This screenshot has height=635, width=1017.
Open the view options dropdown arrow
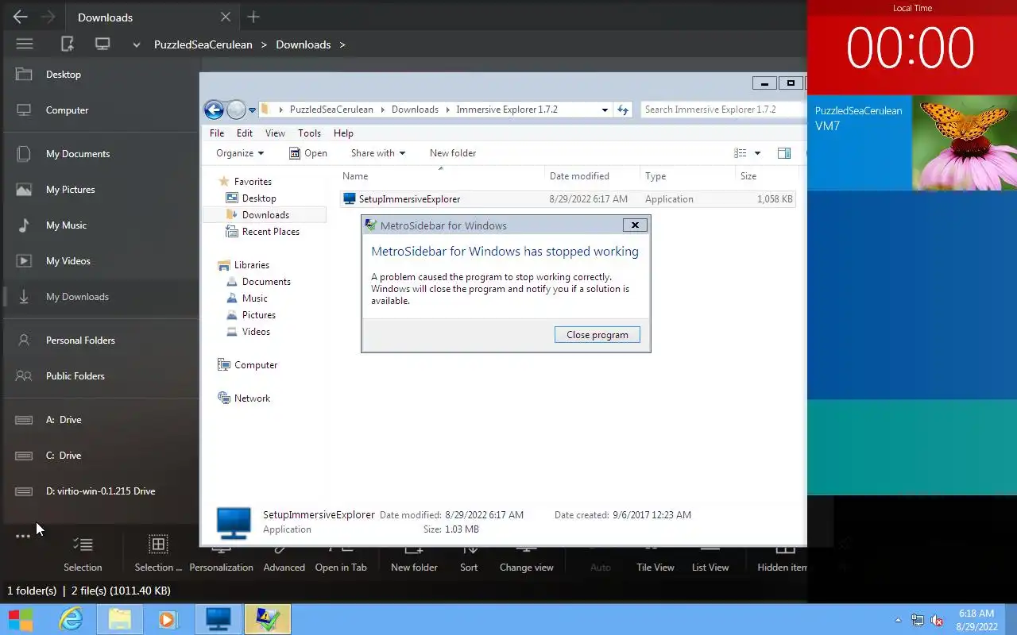pyautogui.click(x=757, y=153)
